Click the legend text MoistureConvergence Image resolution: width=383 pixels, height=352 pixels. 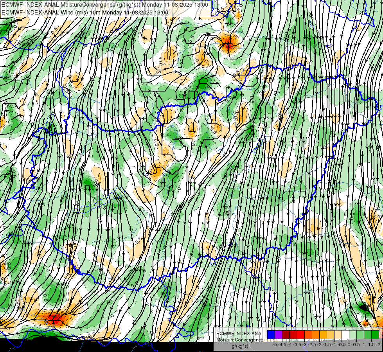click(x=240, y=340)
